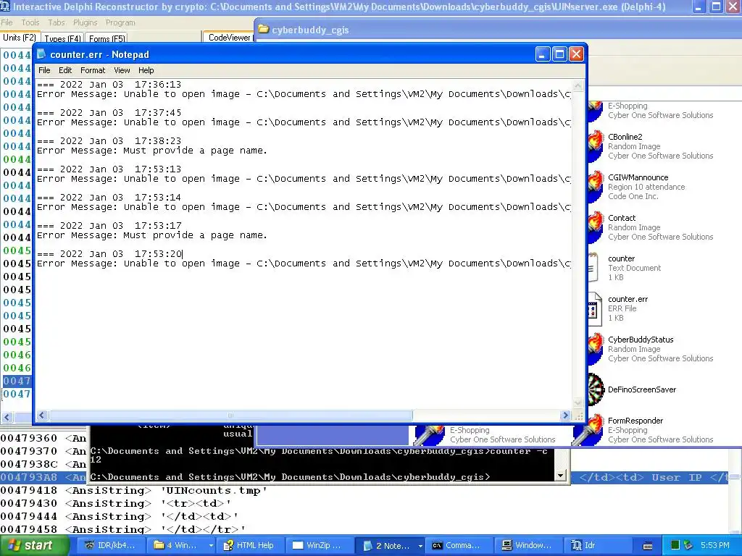The height and width of the screenshot is (556, 742).
Task: Select the counter text document icon
Action: (594, 268)
